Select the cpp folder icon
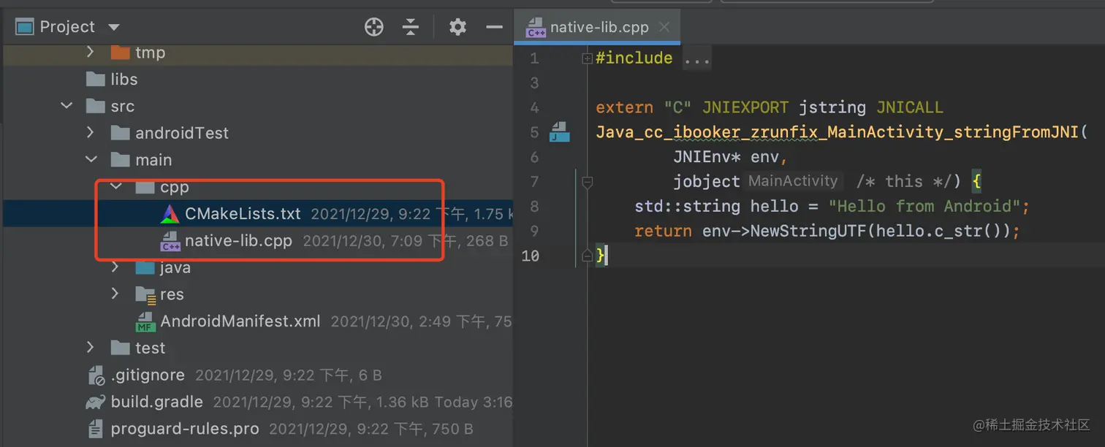Image resolution: width=1105 pixels, height=447 pixels. pyautogui.click(x=145, y=187)
